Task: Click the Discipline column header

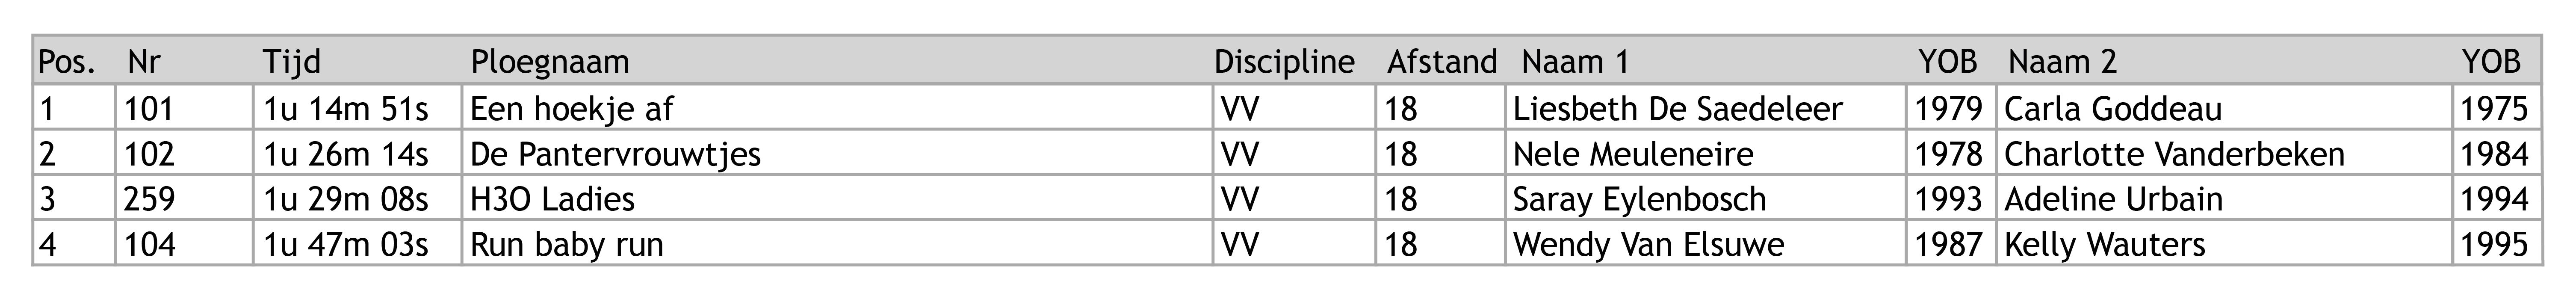Action: [1284, 62]
